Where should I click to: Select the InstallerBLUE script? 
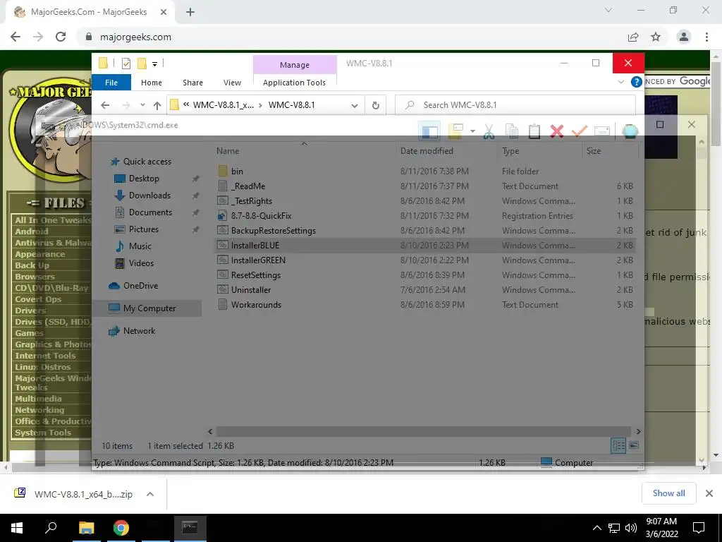255,245
